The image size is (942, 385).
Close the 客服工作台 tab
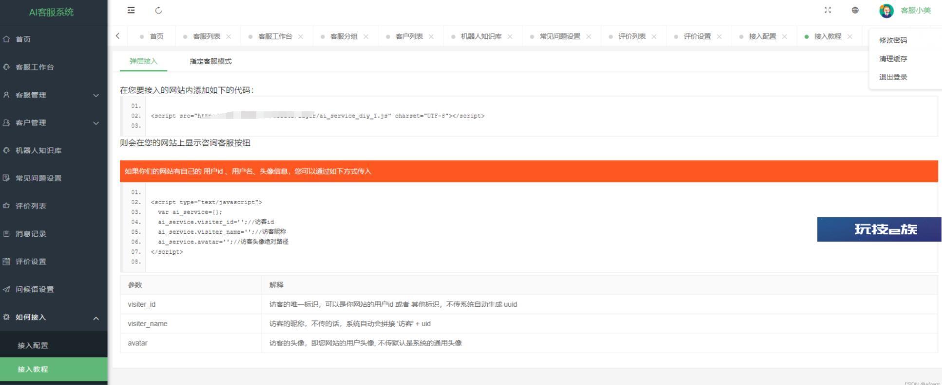click(x=301, y=36)
